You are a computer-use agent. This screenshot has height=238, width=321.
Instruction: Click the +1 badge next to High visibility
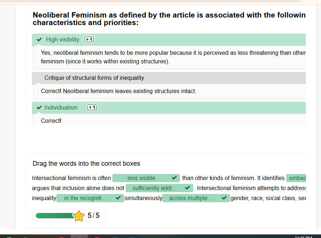click(x=89, y=40)
